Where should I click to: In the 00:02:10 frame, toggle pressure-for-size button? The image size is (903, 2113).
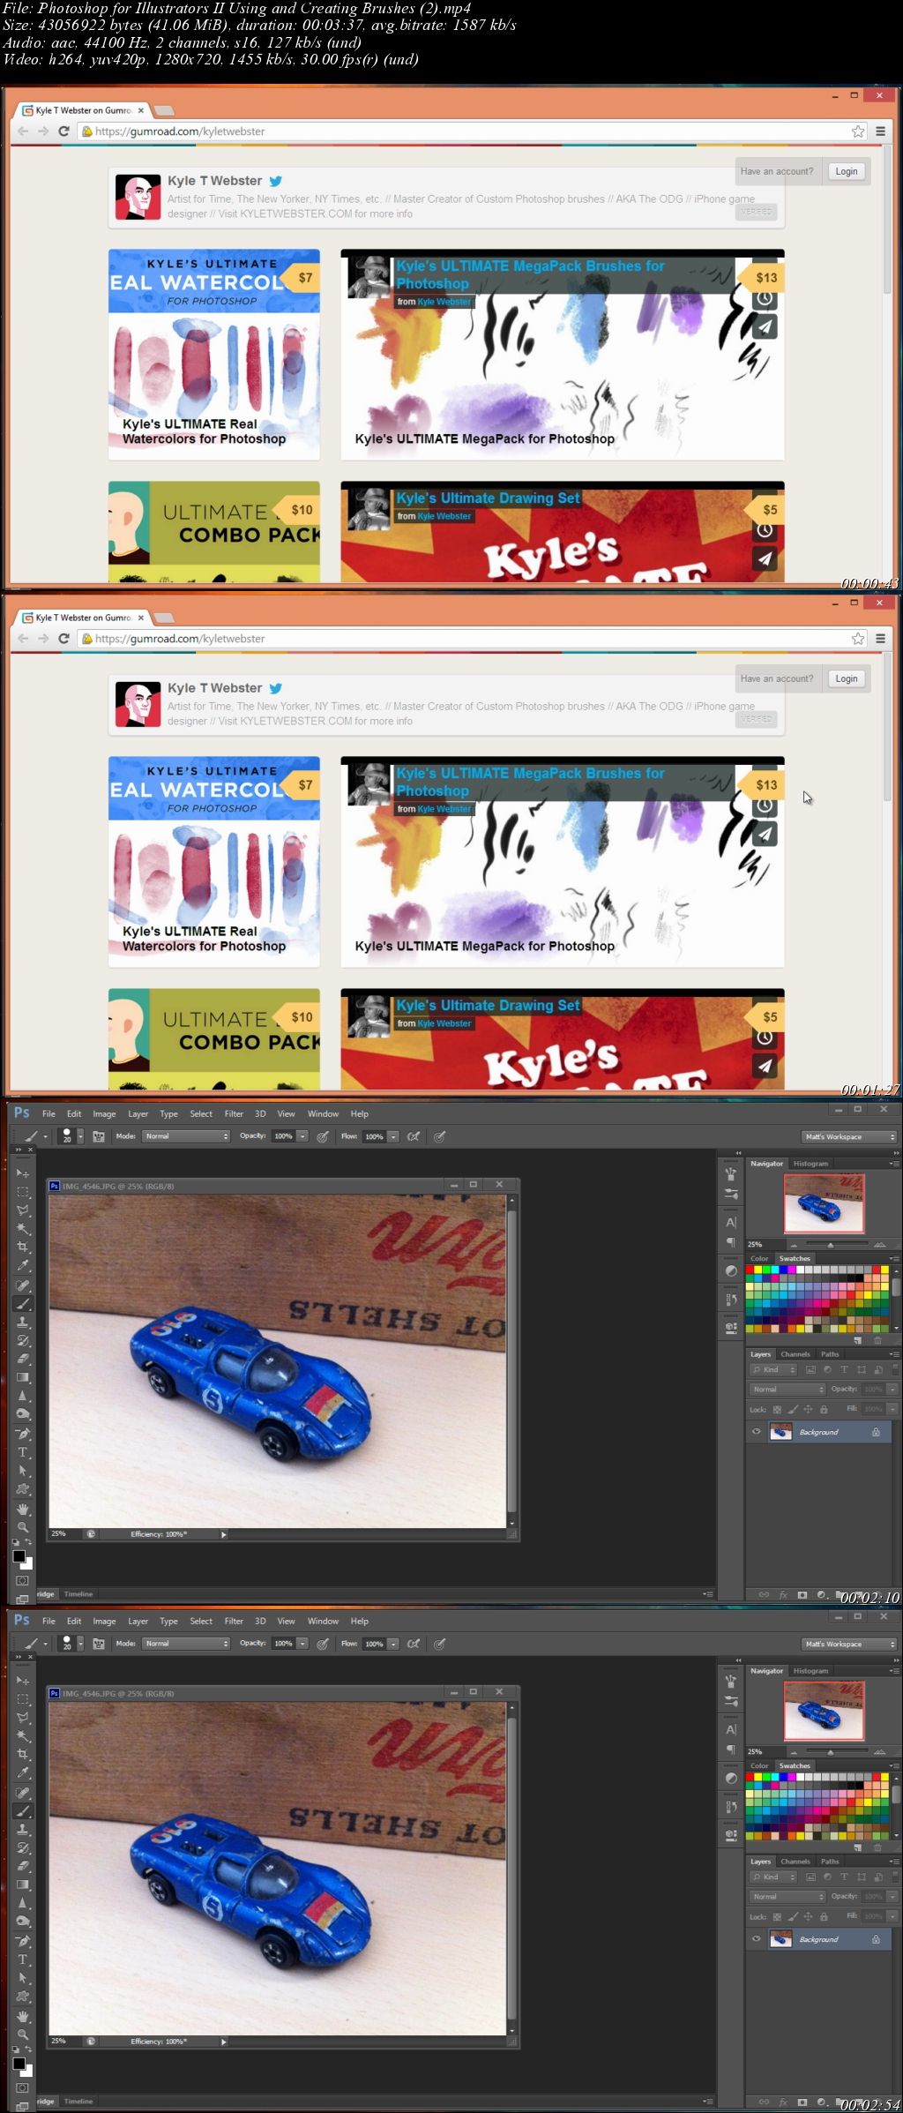[439, 1136]
